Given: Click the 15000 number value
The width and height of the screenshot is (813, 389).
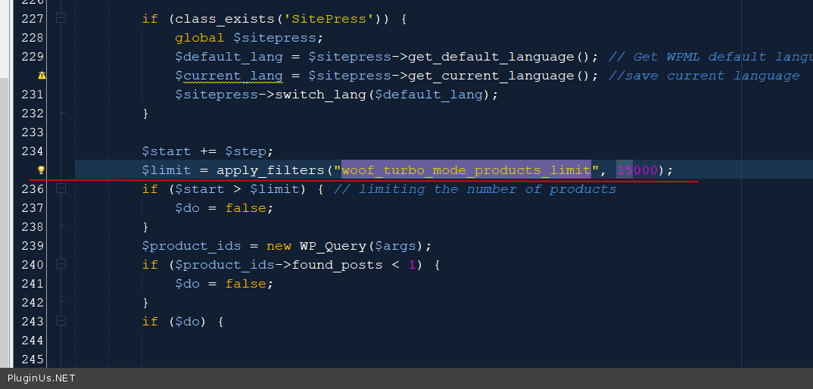Looking at the screenshot, I should 637,170.
